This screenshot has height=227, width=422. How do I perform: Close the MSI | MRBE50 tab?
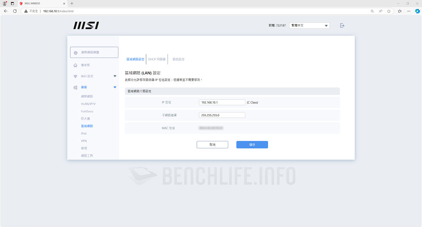point(64,3)
